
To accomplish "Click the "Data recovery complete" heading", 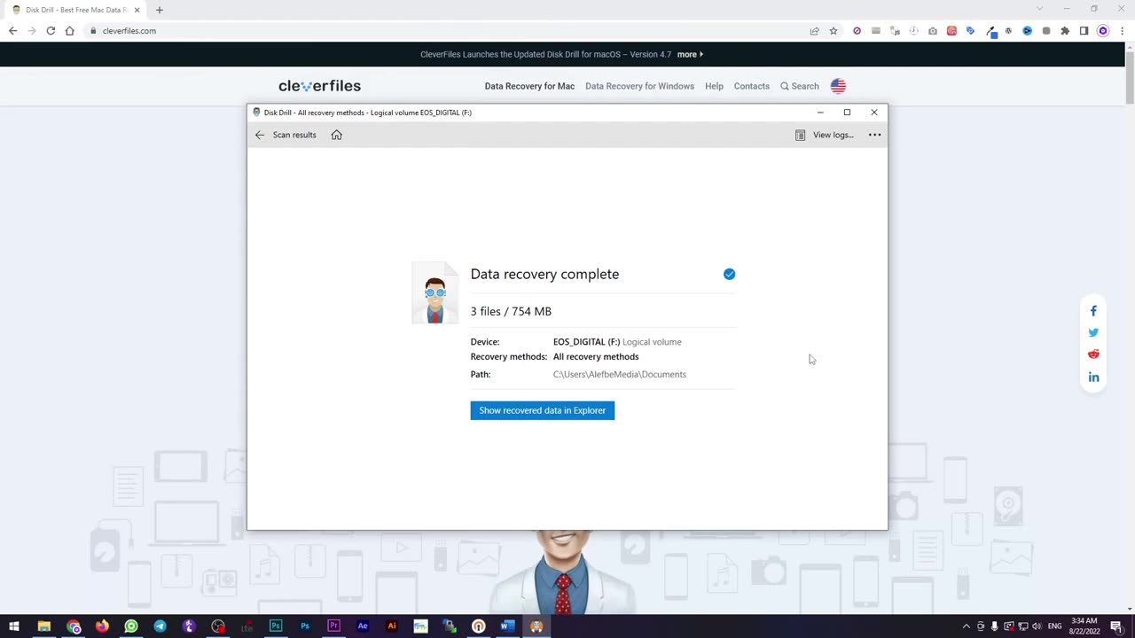I will coord(544,274).
